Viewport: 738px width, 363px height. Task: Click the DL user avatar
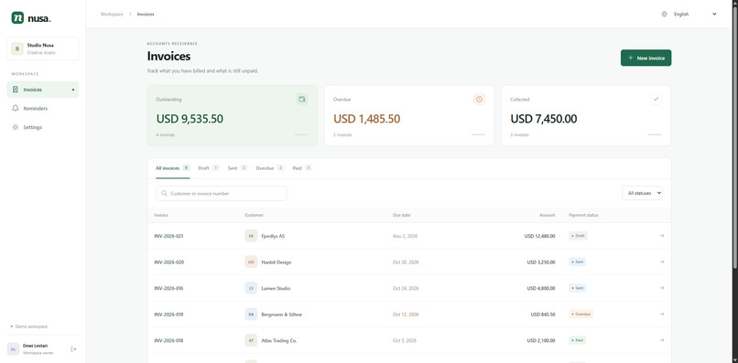click(13, 349)
